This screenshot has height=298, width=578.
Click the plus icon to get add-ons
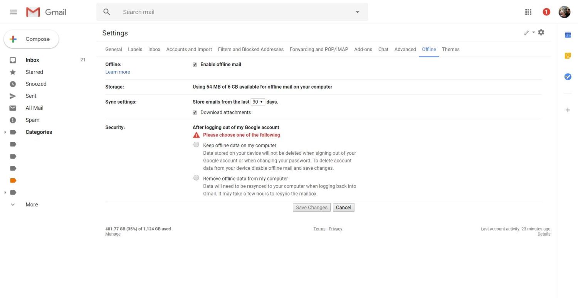[568, 110]
